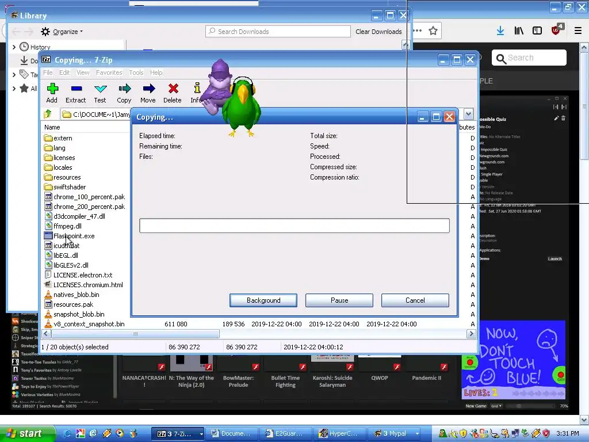Select chrome_100_percent.pak file
The image size is (589, 442).
point(85,197)
